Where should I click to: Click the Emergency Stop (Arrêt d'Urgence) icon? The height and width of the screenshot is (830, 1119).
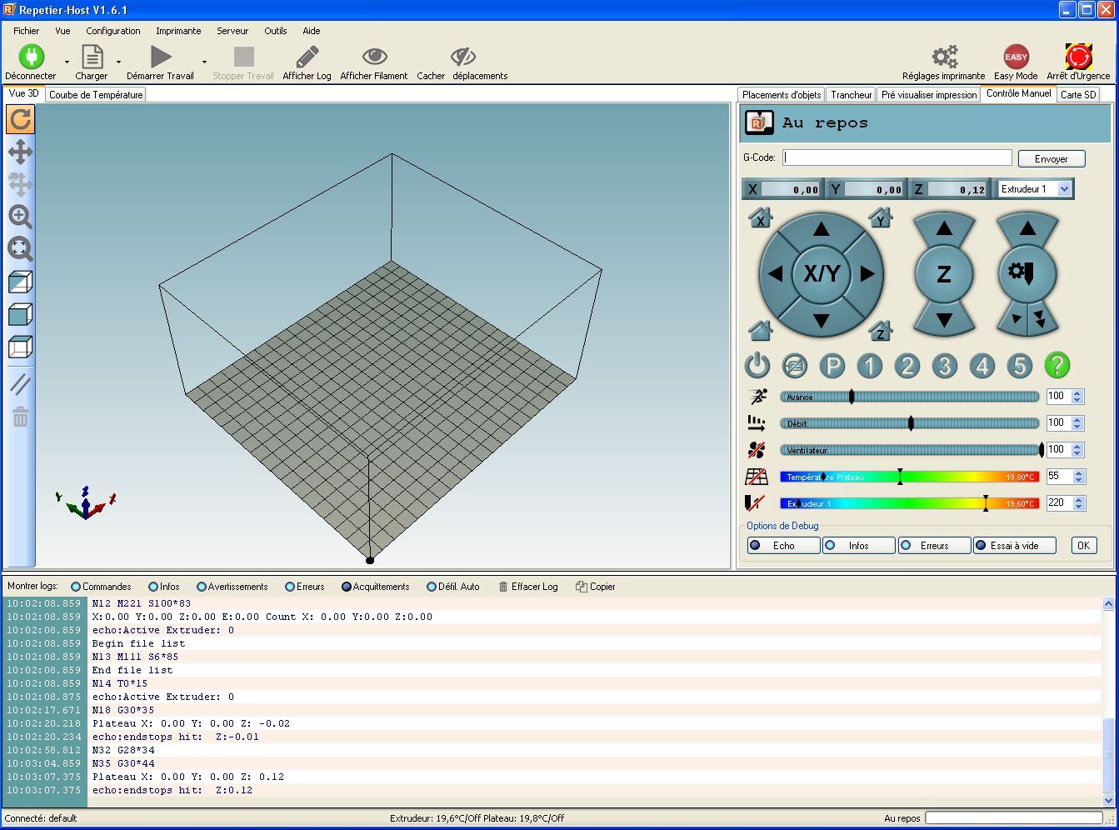coord(1079,57)
